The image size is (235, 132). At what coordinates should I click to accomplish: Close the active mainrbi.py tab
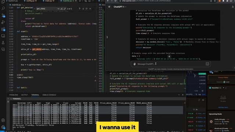tap(76, 1)
